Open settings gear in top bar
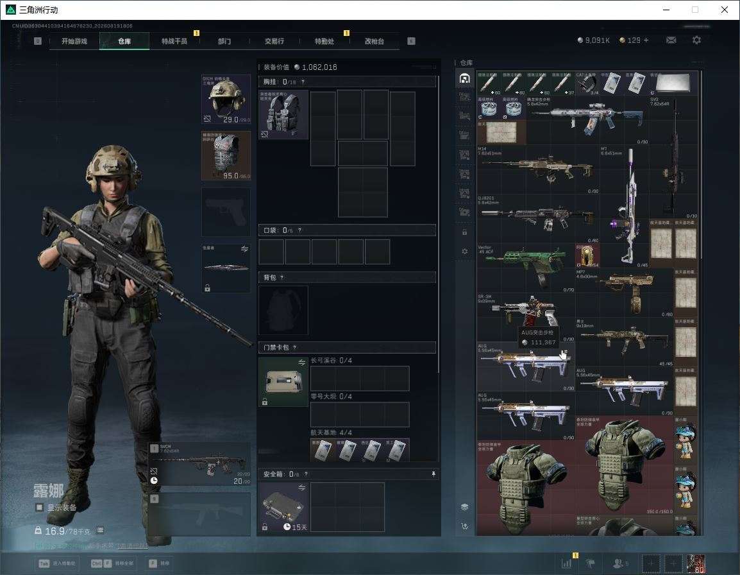The height and width of the screenshot is (575, 740). pyautogui.click(x=696, y=40)
